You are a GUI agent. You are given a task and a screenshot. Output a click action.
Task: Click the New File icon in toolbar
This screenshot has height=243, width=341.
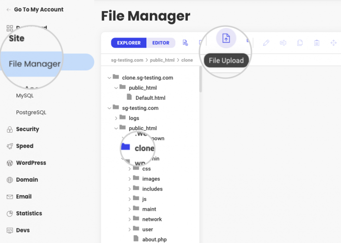tap(185, 43)
